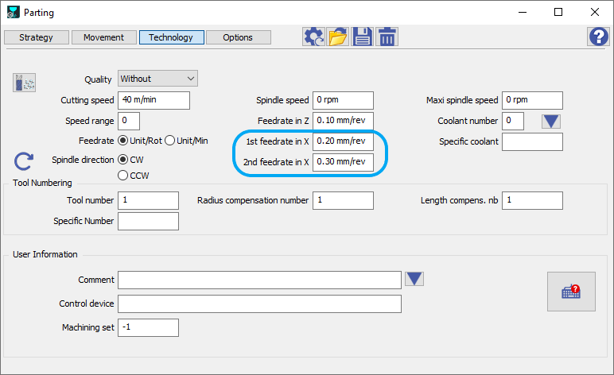Image resolution: width=614 pixels, height=375 pixels.
Task: Click the gear reset settings icon
Action: coord(314,37)
